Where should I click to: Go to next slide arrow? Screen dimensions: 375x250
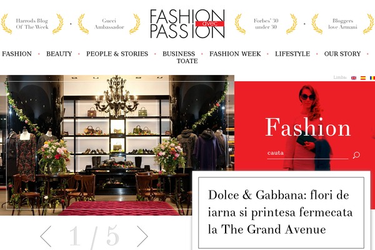tap(142, 236)
